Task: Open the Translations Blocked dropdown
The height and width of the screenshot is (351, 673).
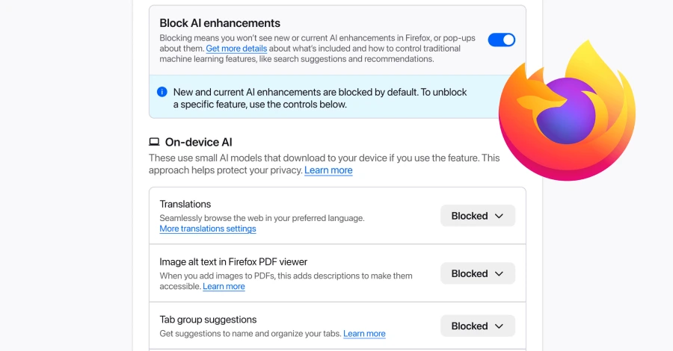Action: pos(478,216)
